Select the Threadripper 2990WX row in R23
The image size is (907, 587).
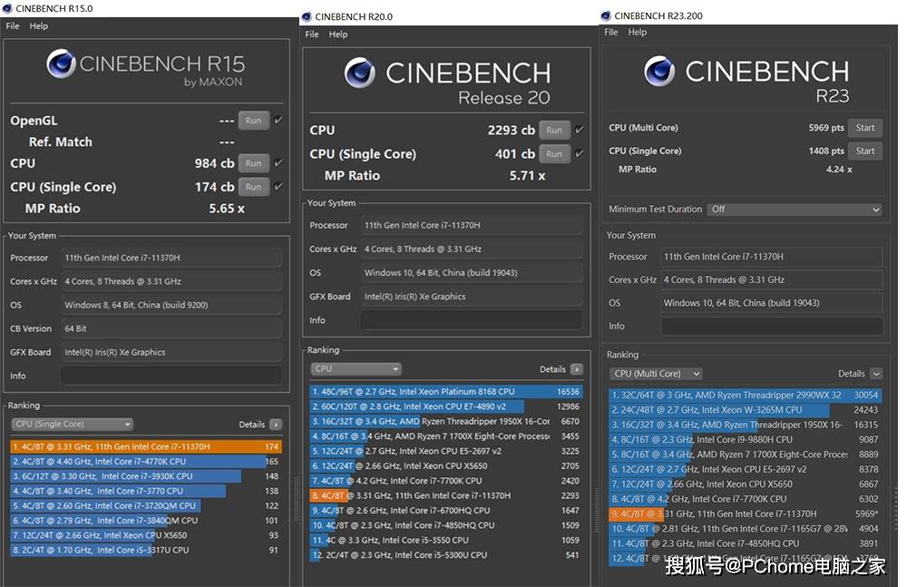point(746,395)
